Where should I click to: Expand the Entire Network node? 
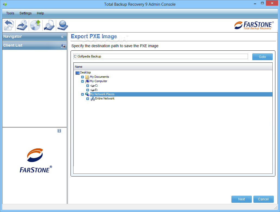[87, 99]
